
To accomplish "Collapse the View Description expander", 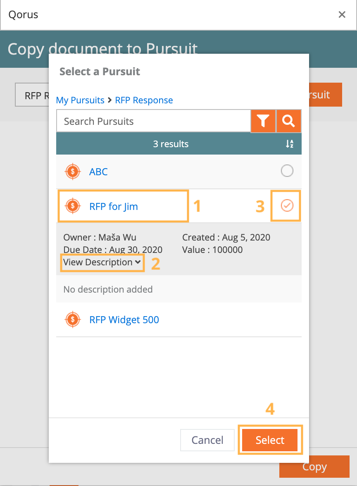I will point(102,262).
